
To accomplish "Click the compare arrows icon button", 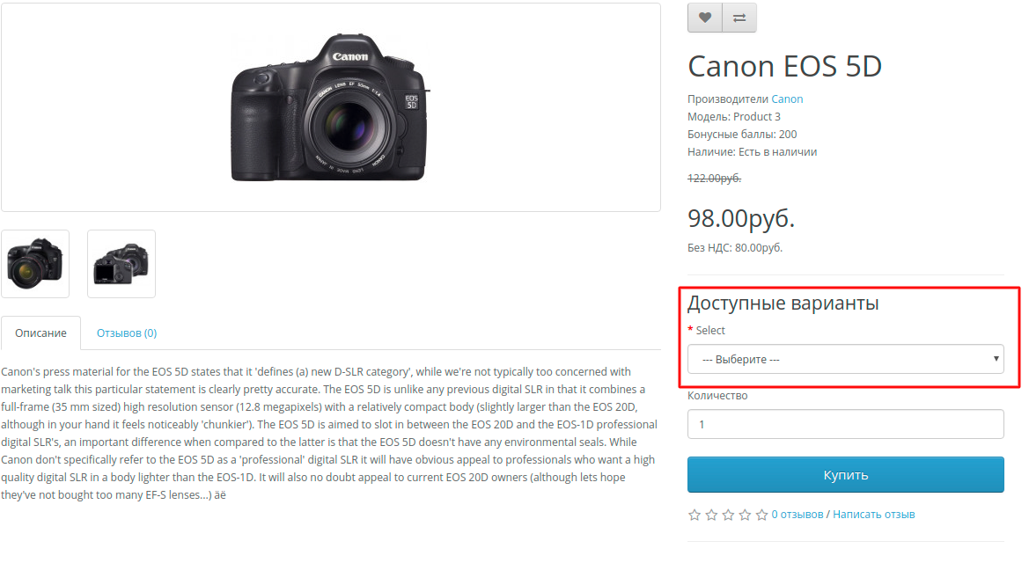I will point(739,18).
